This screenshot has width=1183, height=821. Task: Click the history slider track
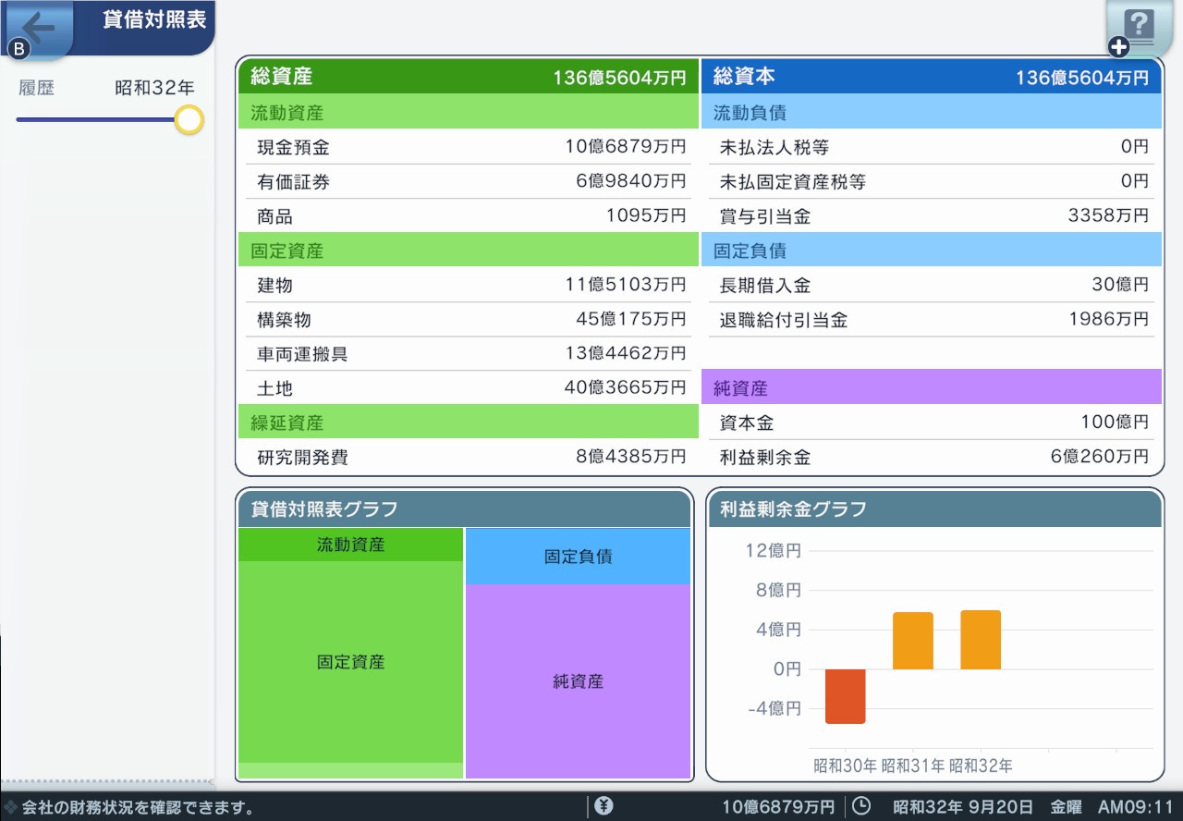96,119
